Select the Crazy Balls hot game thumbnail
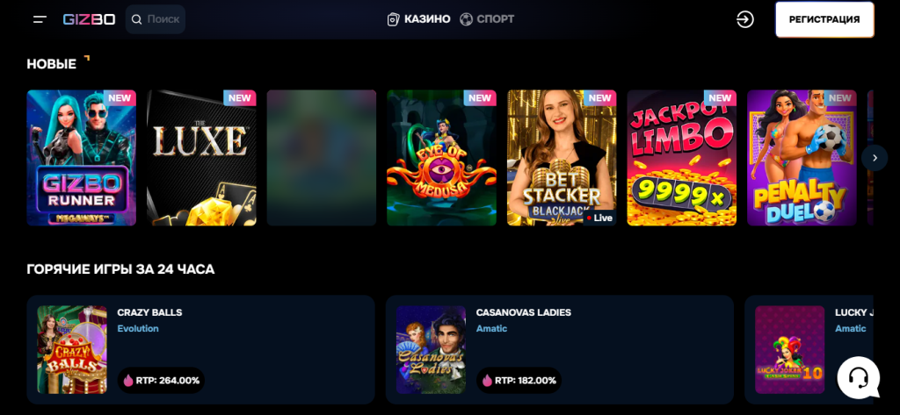 pos(72,350)
